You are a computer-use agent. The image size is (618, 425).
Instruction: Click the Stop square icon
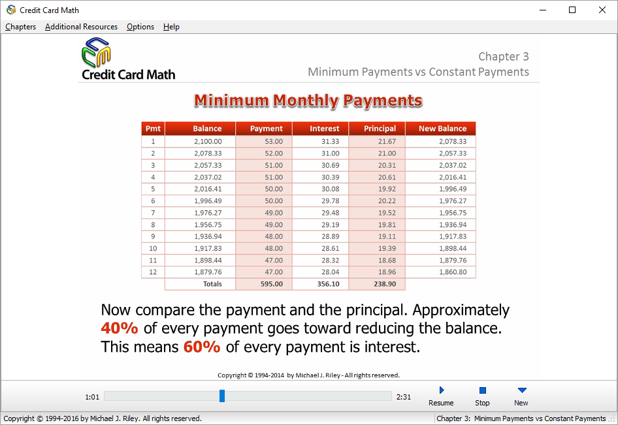tap(482, 390)
